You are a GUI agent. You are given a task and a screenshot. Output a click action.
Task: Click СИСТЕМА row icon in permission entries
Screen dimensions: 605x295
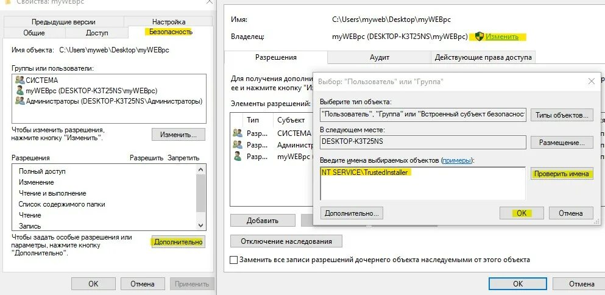(x=237, y=133)
